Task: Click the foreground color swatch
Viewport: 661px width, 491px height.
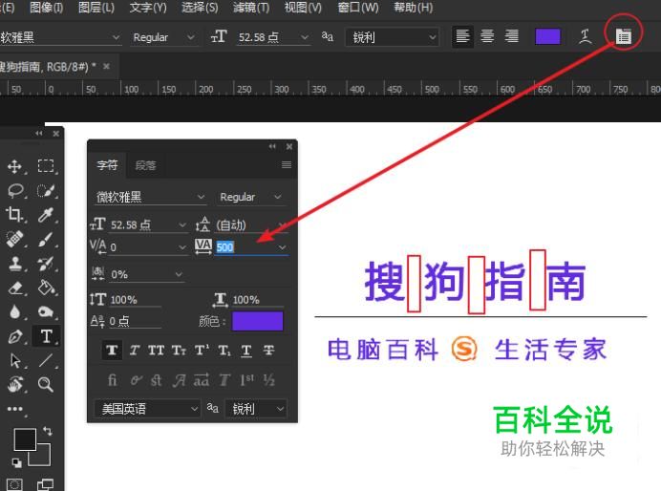Action: coord(25,439)
